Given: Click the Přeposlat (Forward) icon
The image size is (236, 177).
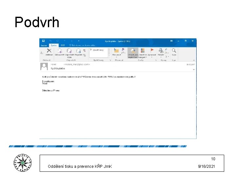Looking at the screenshot, I should coord(78,51).
